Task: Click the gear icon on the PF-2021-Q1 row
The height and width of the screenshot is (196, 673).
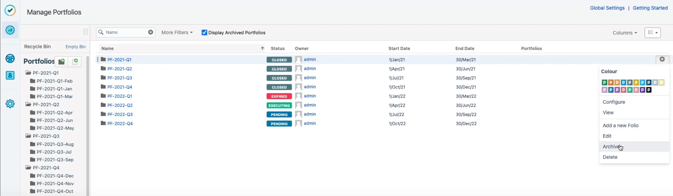Action: pyautogui.click(x=662, y=59)
